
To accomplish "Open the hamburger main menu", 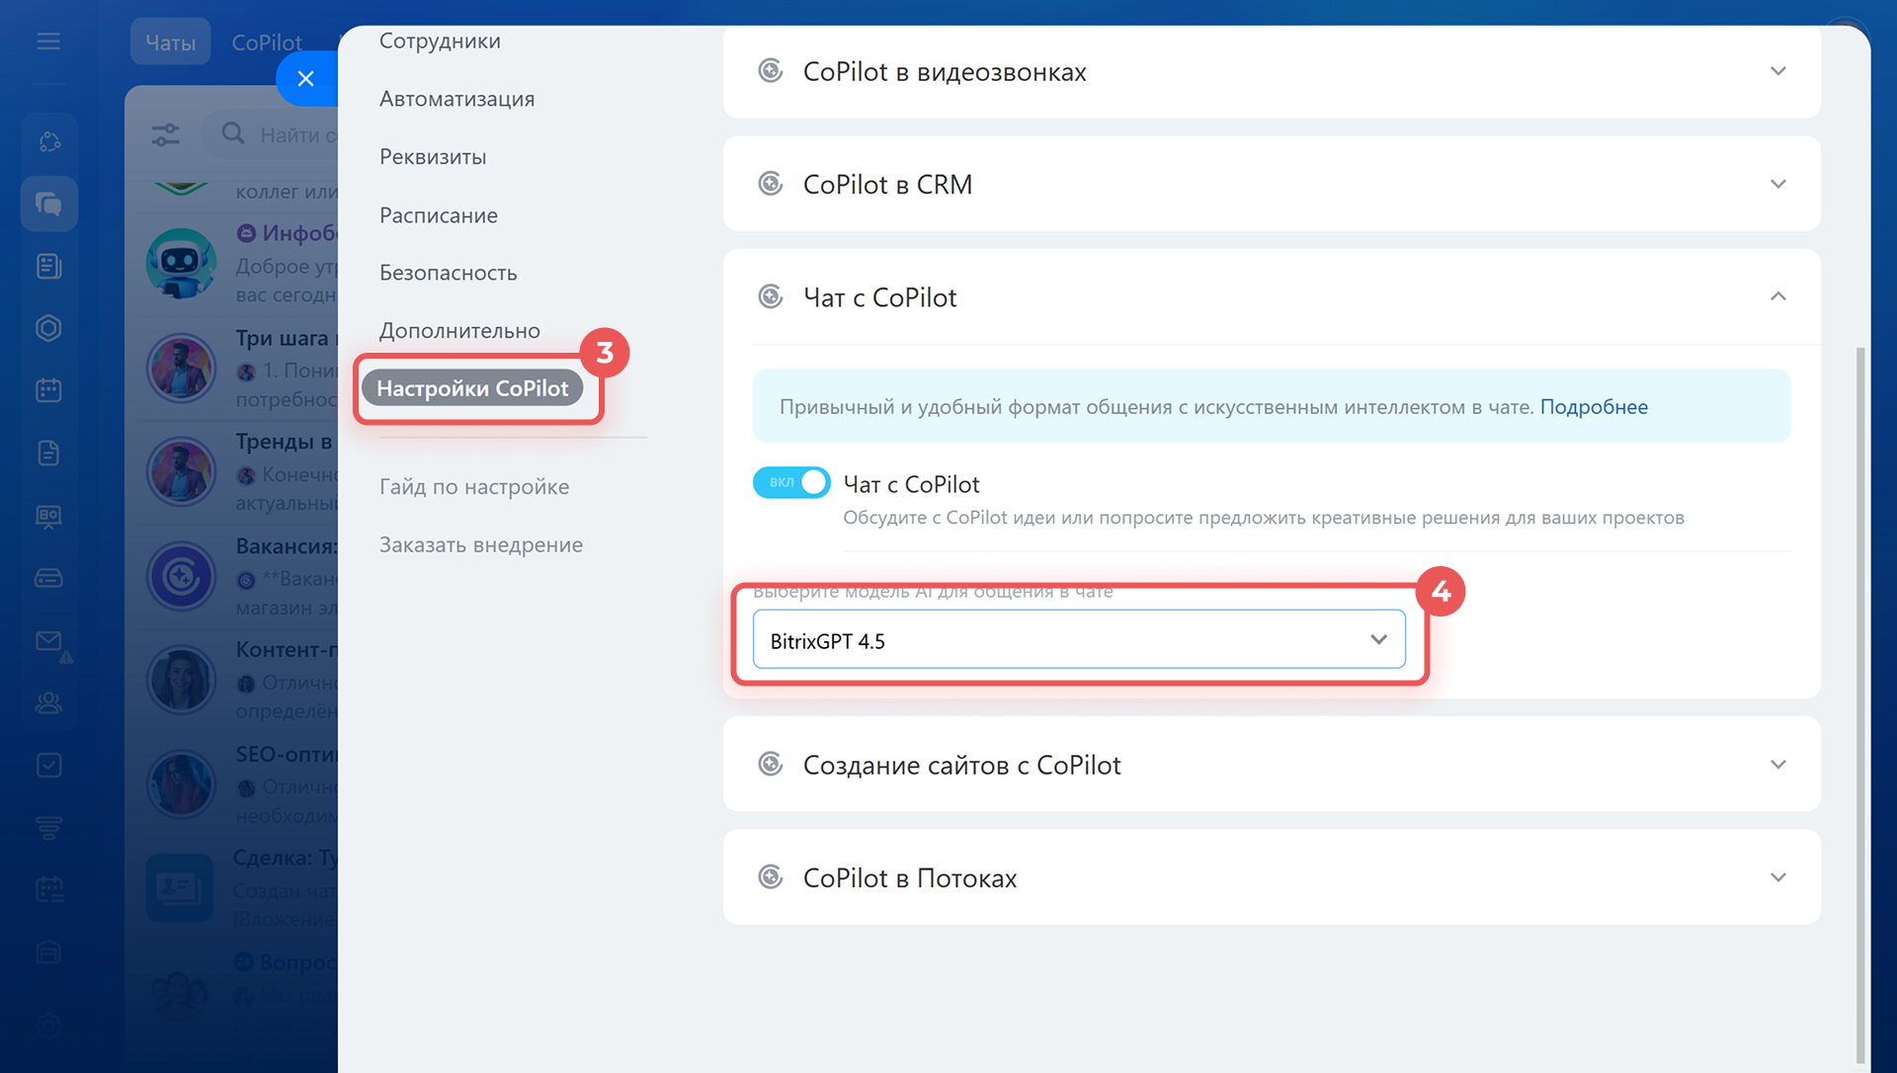I will tap(48, 41).
